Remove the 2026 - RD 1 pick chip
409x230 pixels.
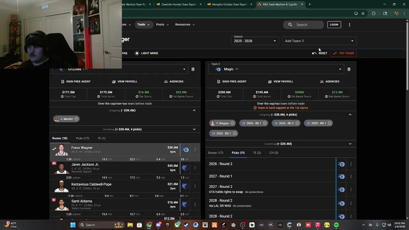click(265, 123)
